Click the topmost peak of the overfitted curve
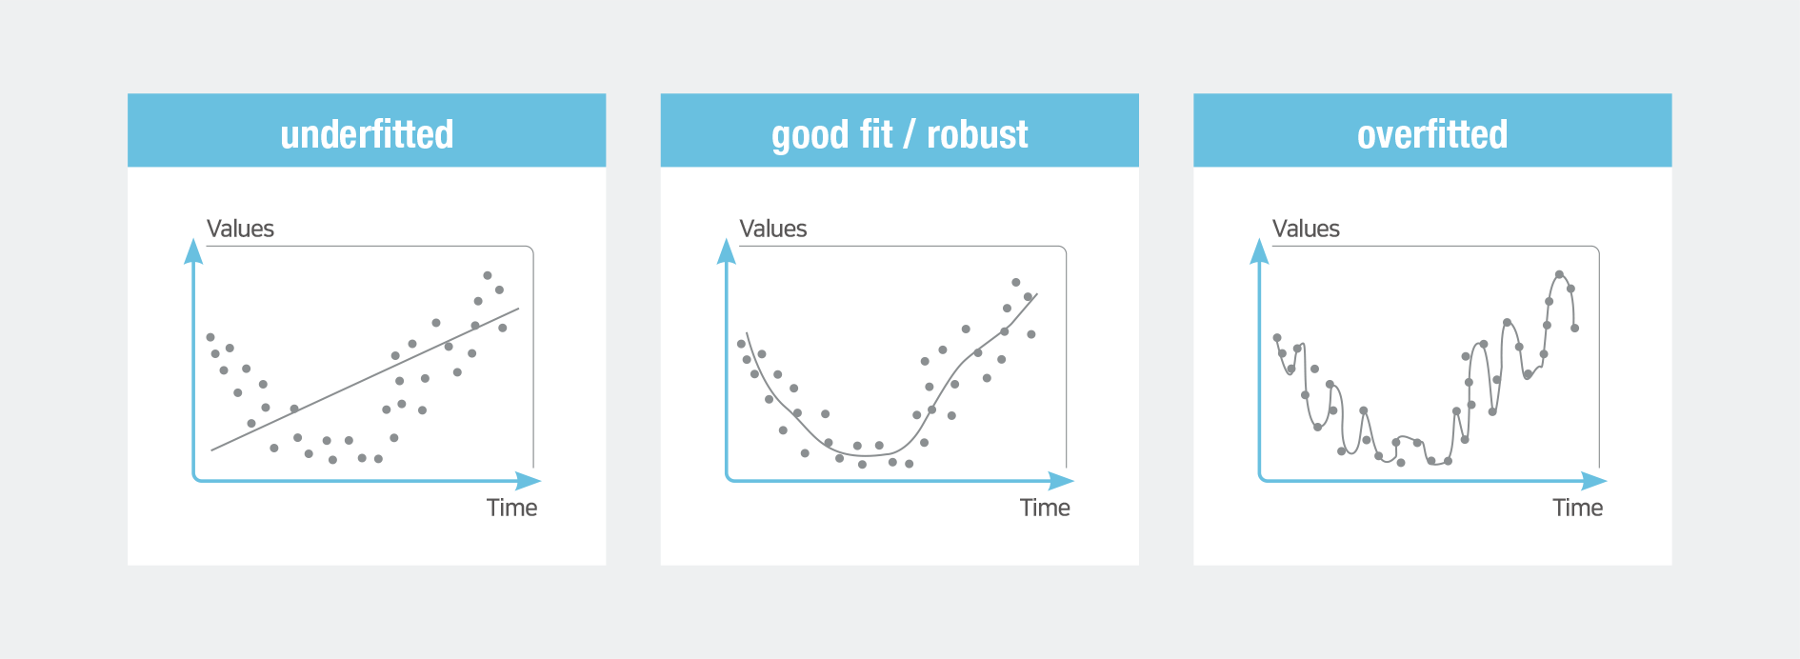This screenshot has width=1800, height=659. (1559, 274)
